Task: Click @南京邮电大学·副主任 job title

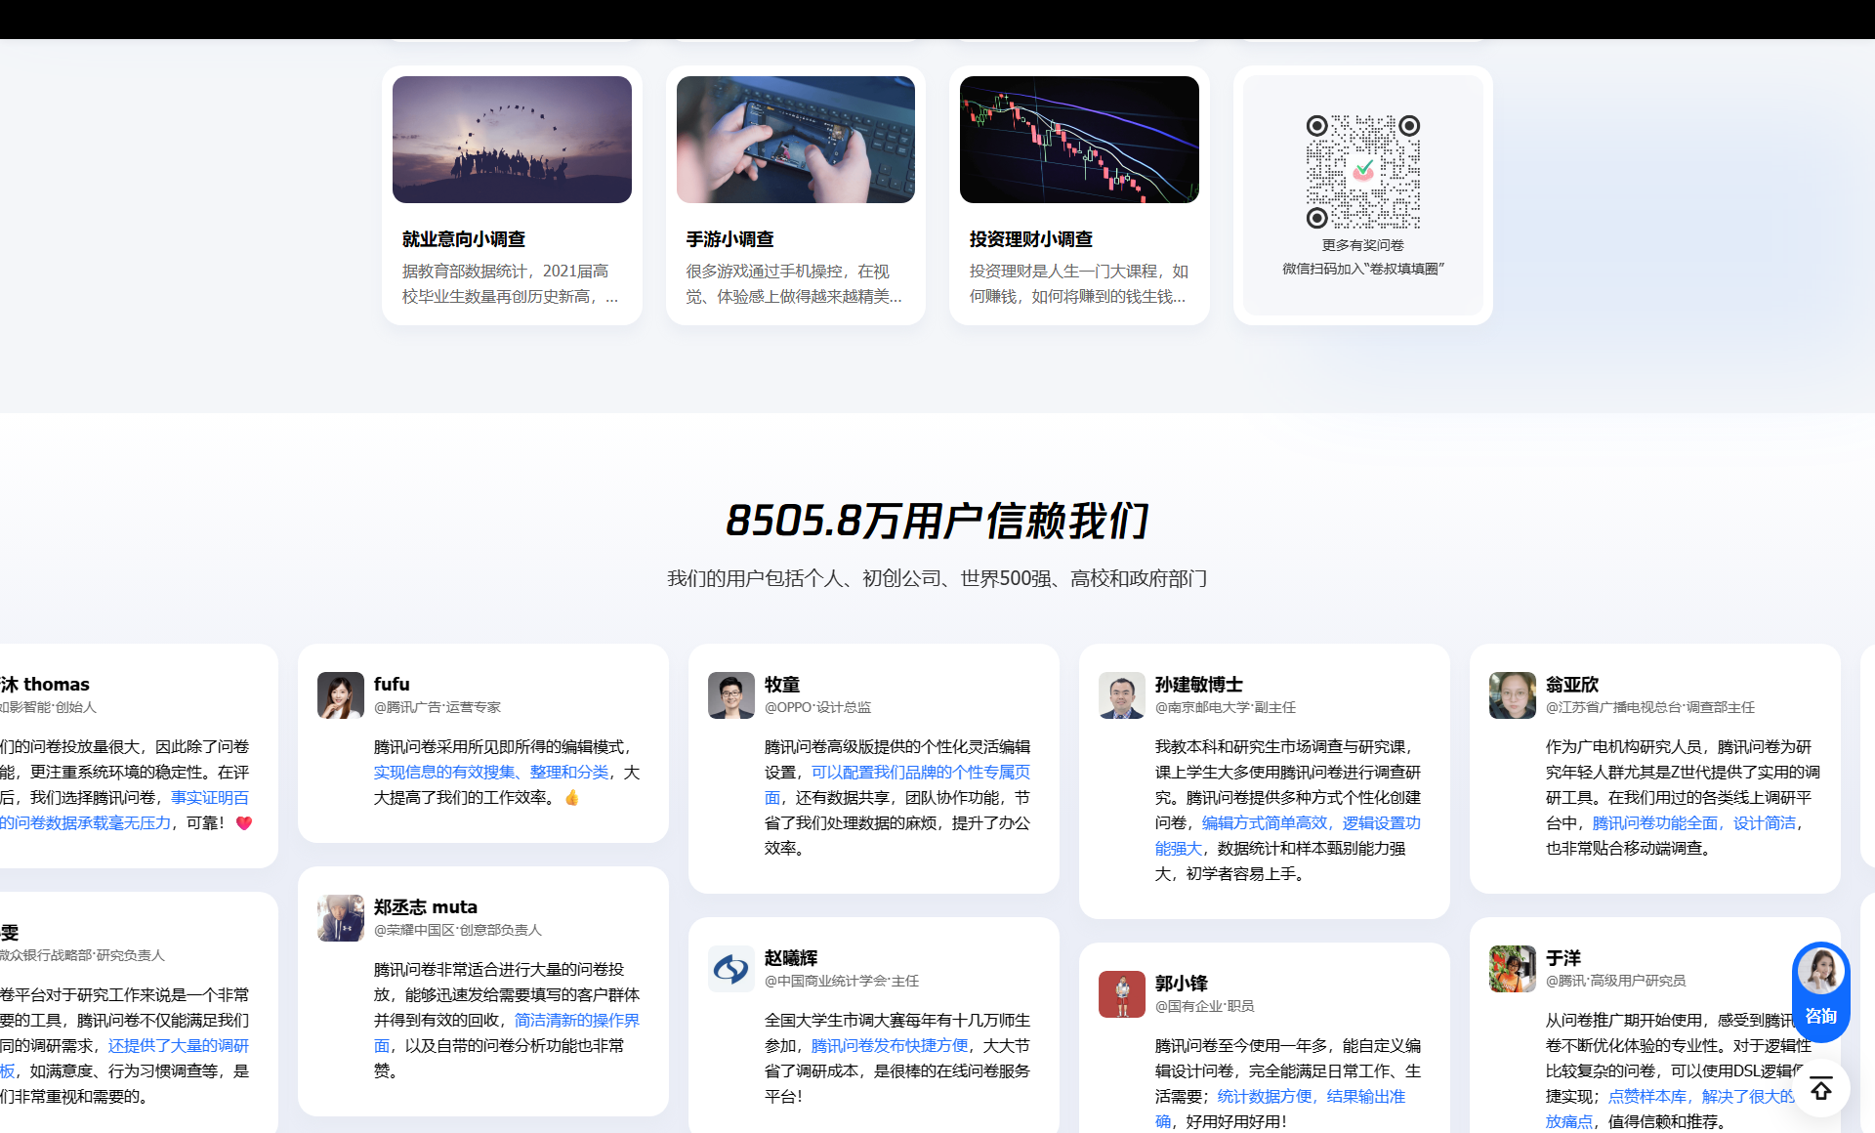Action: pyautogui.click(x=1226, y=707)
